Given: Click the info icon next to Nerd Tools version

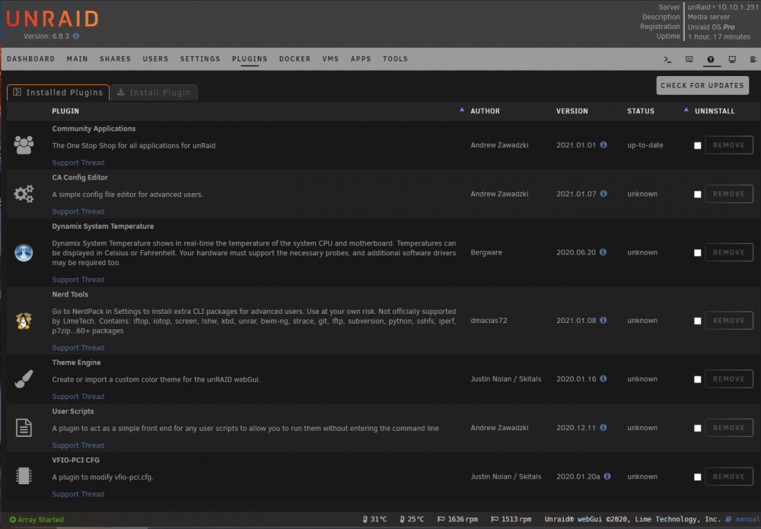Looking at the screenshot, I should [603, 320].
